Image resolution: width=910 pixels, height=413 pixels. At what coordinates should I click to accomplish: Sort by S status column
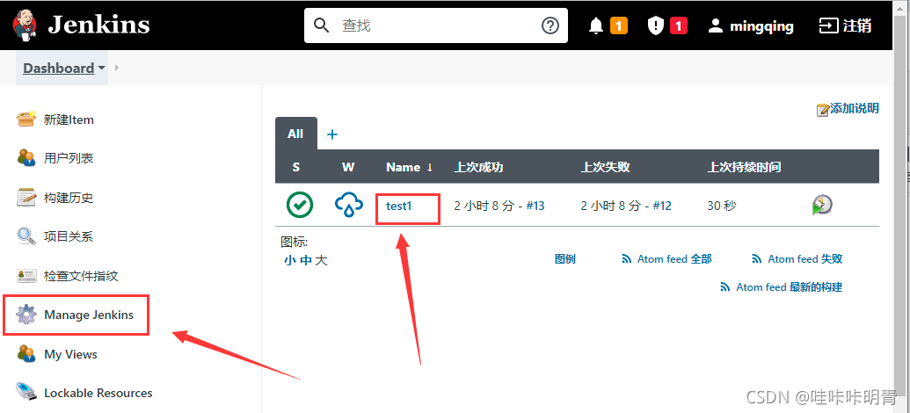[x=296, y=167]
